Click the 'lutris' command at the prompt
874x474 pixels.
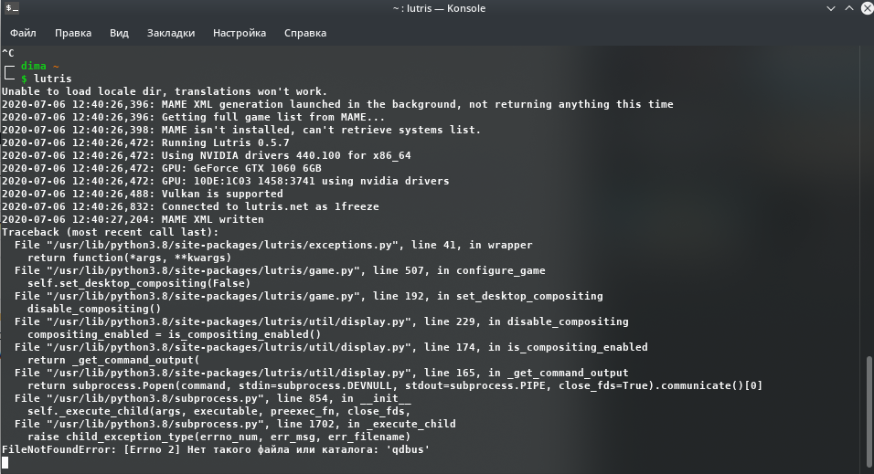tap(52, 79)
